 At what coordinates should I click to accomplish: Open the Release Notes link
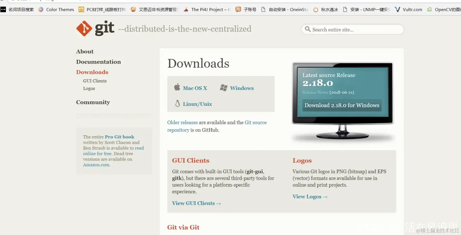click(x=315, y=92)
